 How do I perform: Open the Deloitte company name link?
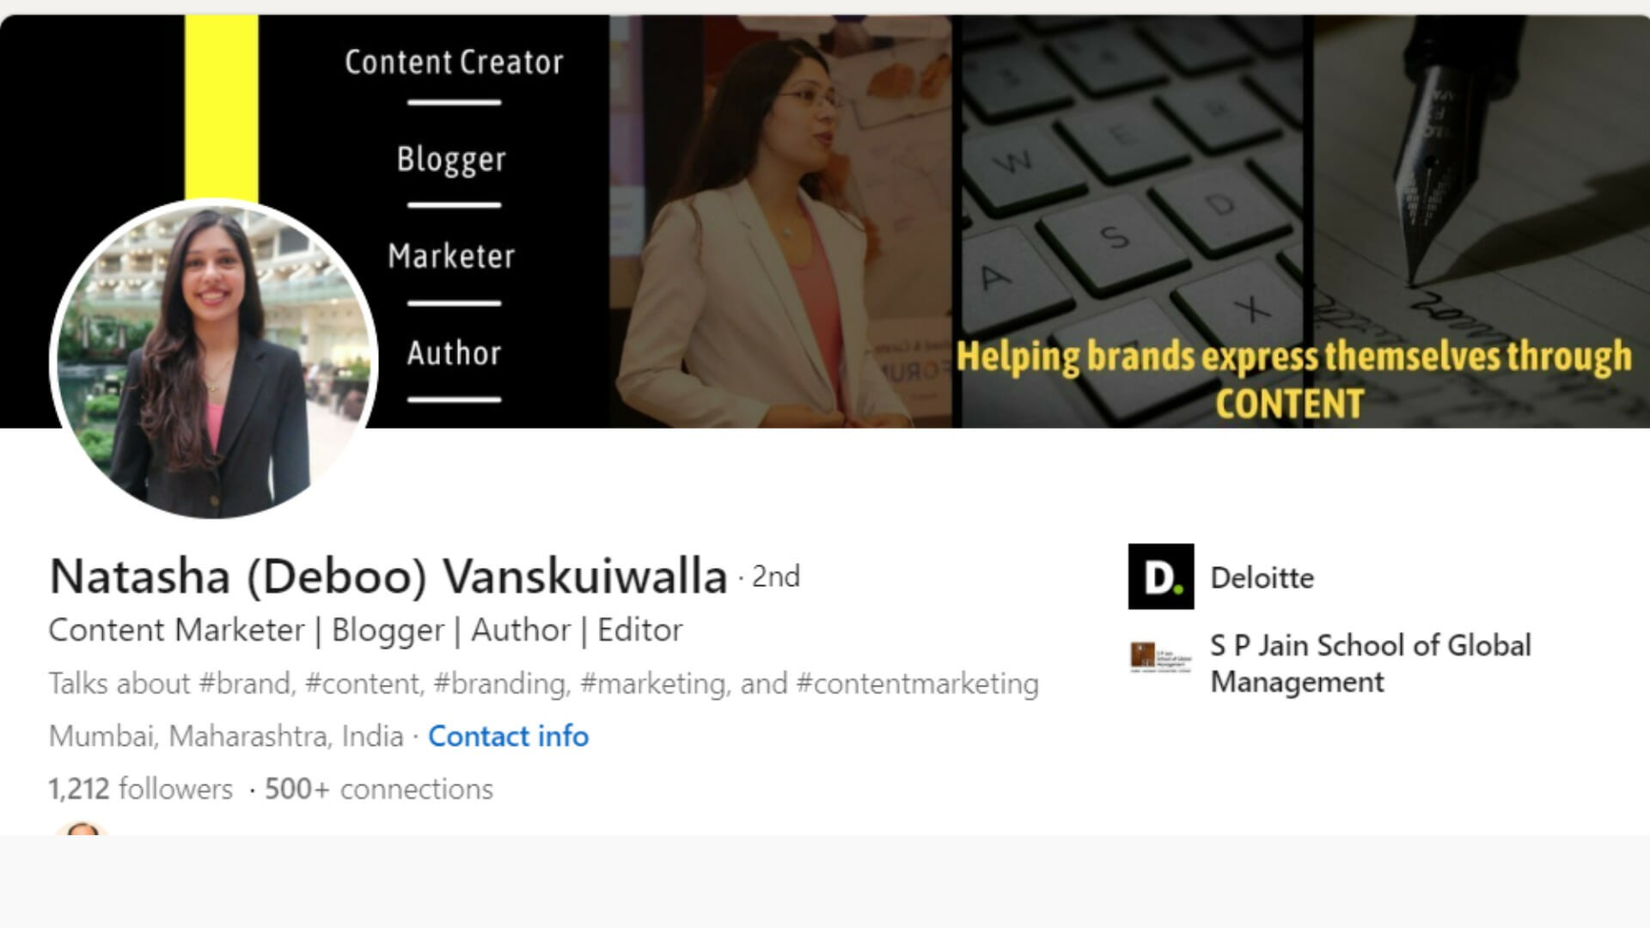[x=1262, y=577]
